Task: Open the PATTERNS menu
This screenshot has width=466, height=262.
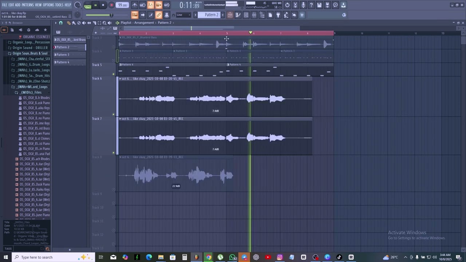Action: click(28, 5)
